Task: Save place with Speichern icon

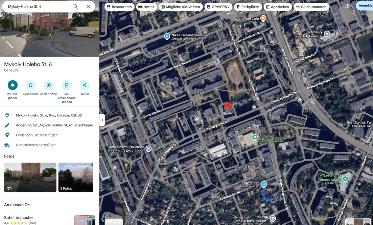Action: pyautogui.click(x=31, y=85)
